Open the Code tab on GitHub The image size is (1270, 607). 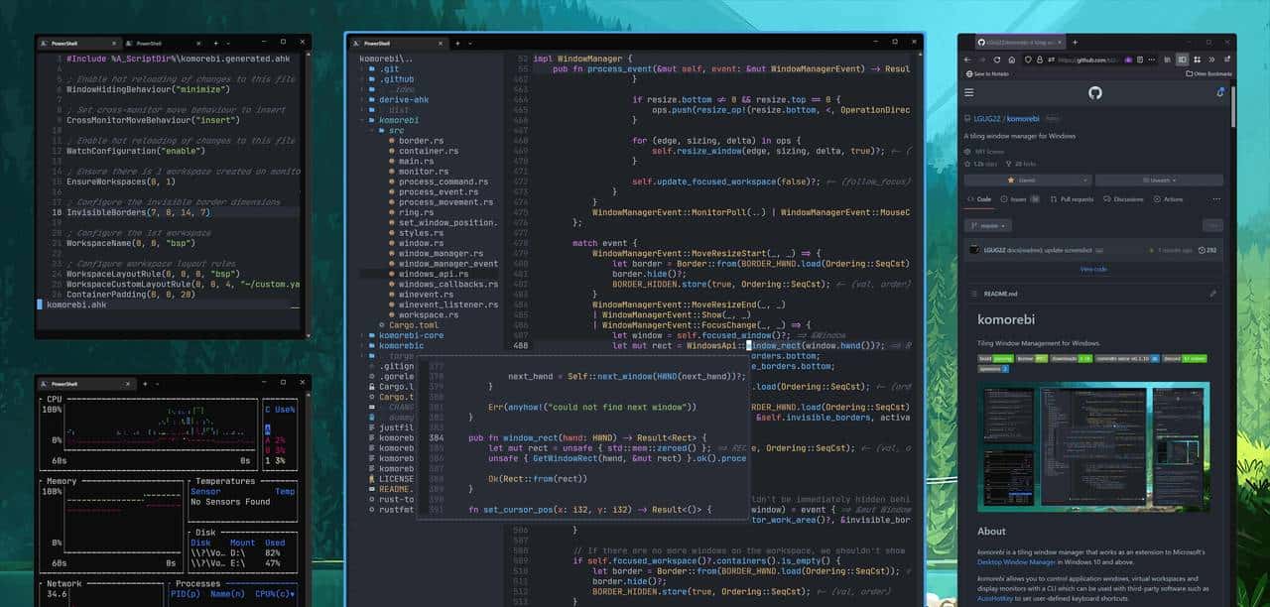(978, 199)
